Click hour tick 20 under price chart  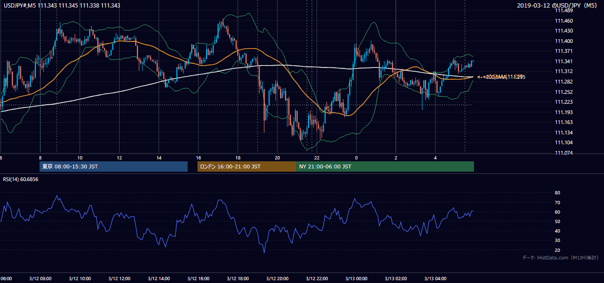pyautogui.click(x=277, y=158)
